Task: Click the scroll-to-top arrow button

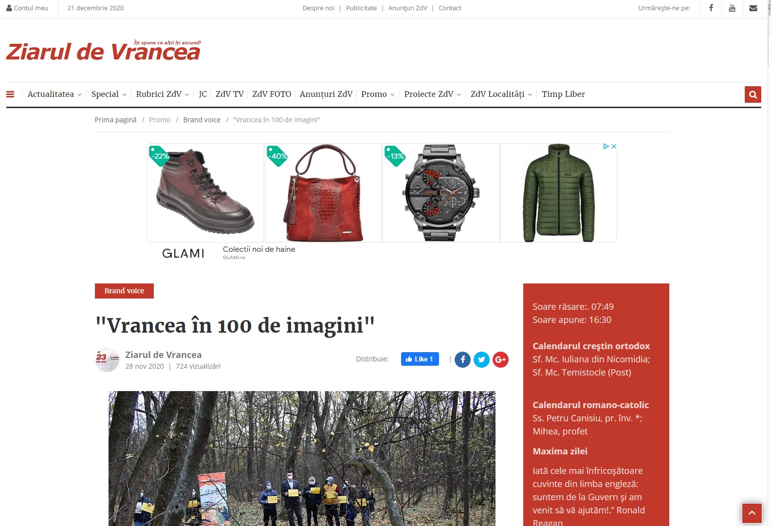Action: tap(752, 513)
